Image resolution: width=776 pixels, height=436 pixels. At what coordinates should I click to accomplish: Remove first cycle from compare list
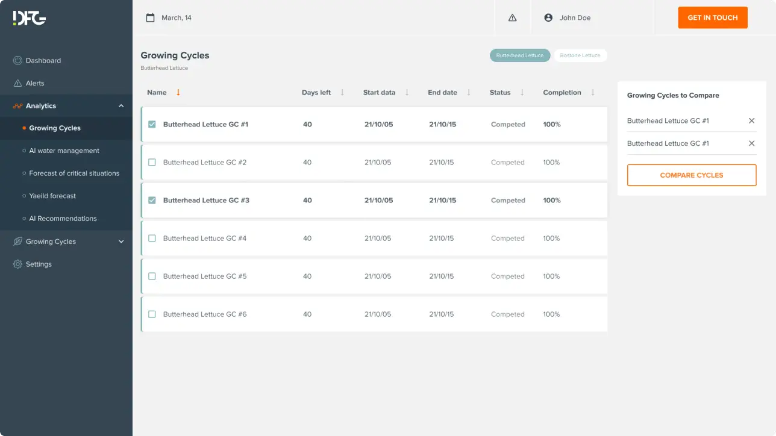tap(751, 121)
